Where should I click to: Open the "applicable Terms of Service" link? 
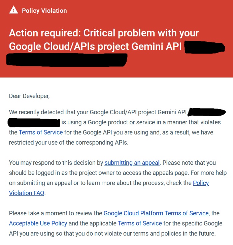[139, 223]
